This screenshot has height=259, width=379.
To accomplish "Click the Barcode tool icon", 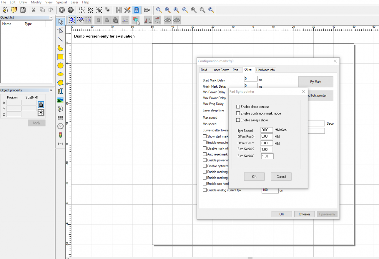I will point(60,118).
